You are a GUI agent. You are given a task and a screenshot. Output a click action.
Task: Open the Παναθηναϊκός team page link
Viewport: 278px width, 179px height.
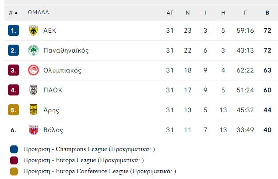66,50
